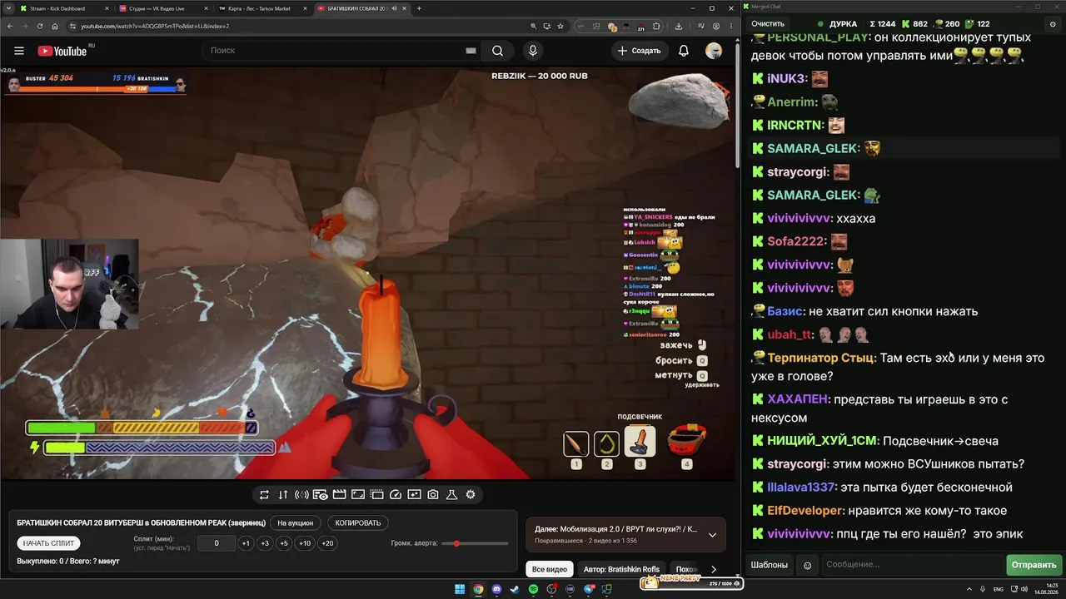Open the YouTube guide hamburger menu
This screenshot has width=1066, height=599.
[x=19, y=51]
